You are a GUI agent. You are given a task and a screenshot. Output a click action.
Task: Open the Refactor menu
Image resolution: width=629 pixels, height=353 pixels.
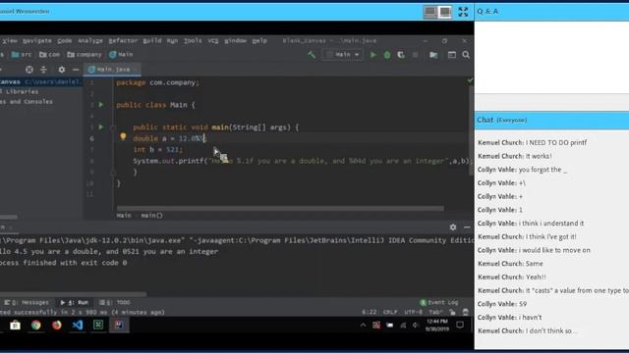(x=123, y=41)
